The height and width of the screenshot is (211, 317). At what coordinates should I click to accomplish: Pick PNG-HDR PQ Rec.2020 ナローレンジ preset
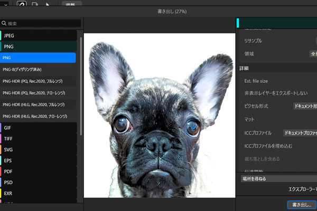click(x=38, y=93)
